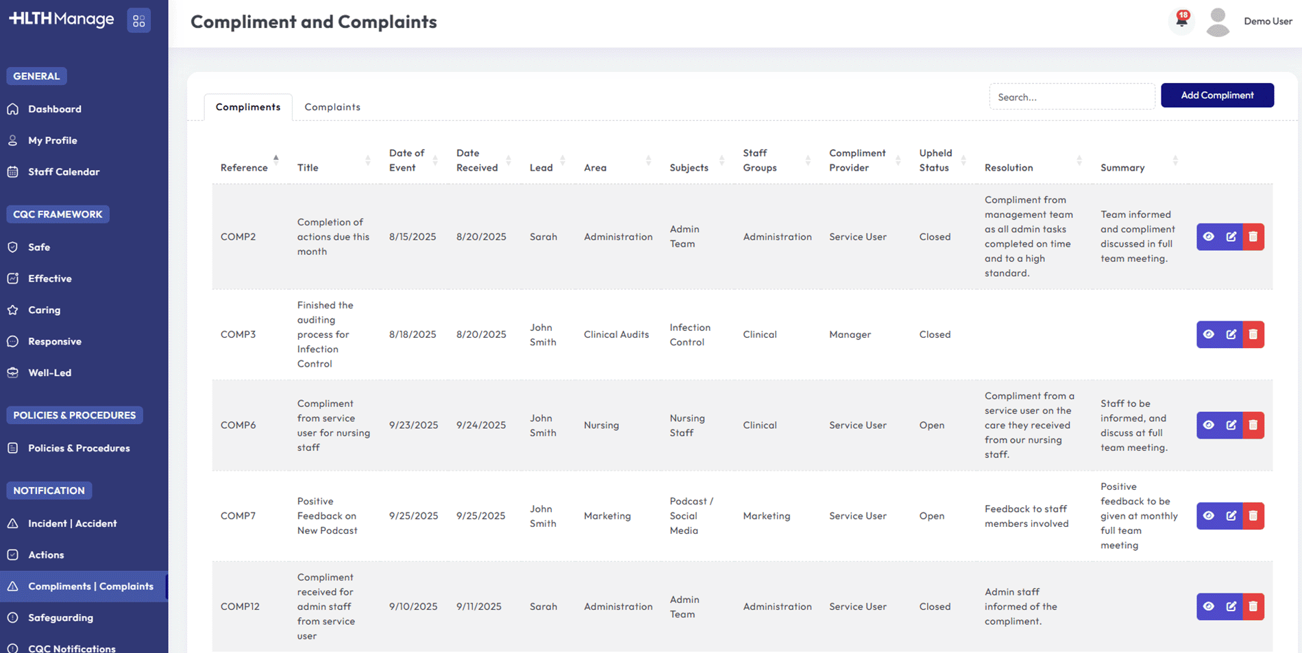This screenshot has width=1302, height=653.
Task: Click the Add Compliment button
Action: click(x=1216, y=95)
